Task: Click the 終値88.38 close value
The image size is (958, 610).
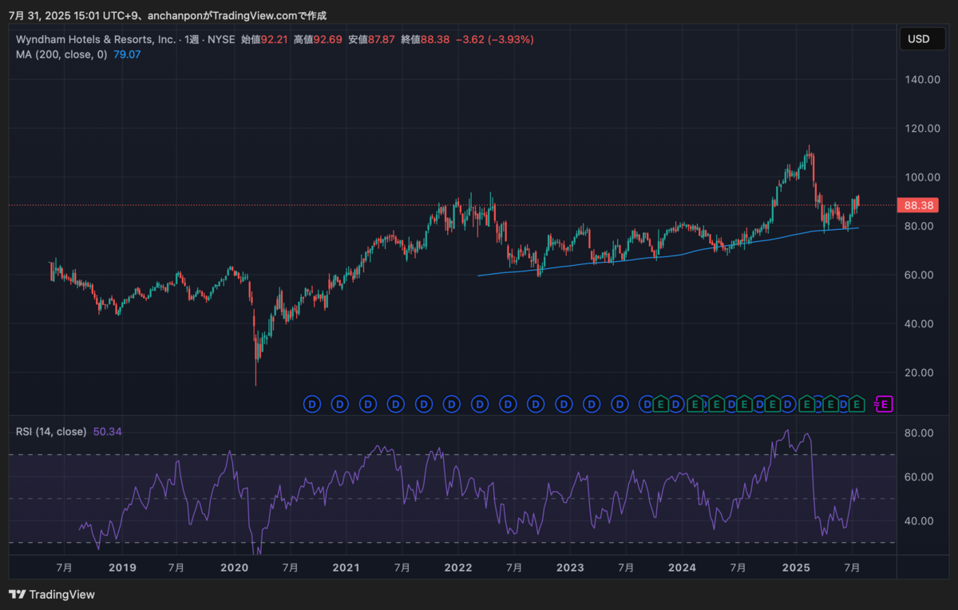Action: [426, 39]
